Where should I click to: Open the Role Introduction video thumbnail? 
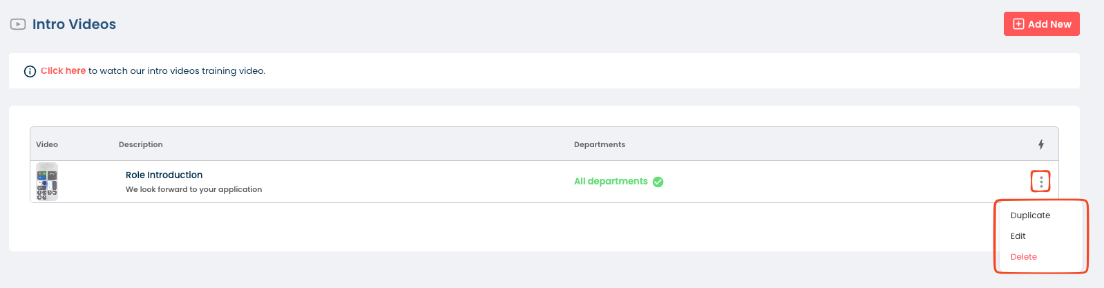(47, 182)
